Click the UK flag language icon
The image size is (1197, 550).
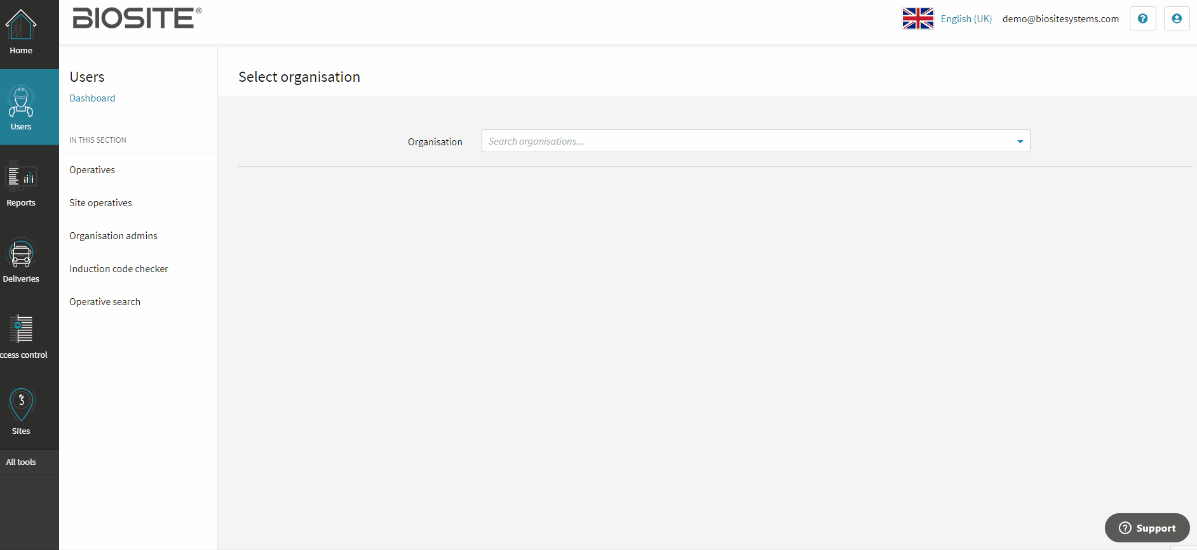[x=918, y=18]
